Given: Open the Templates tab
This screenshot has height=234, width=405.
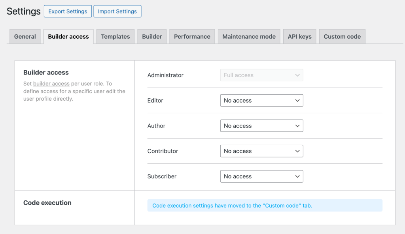Looking at the screenshot, I should pos(115,37).
